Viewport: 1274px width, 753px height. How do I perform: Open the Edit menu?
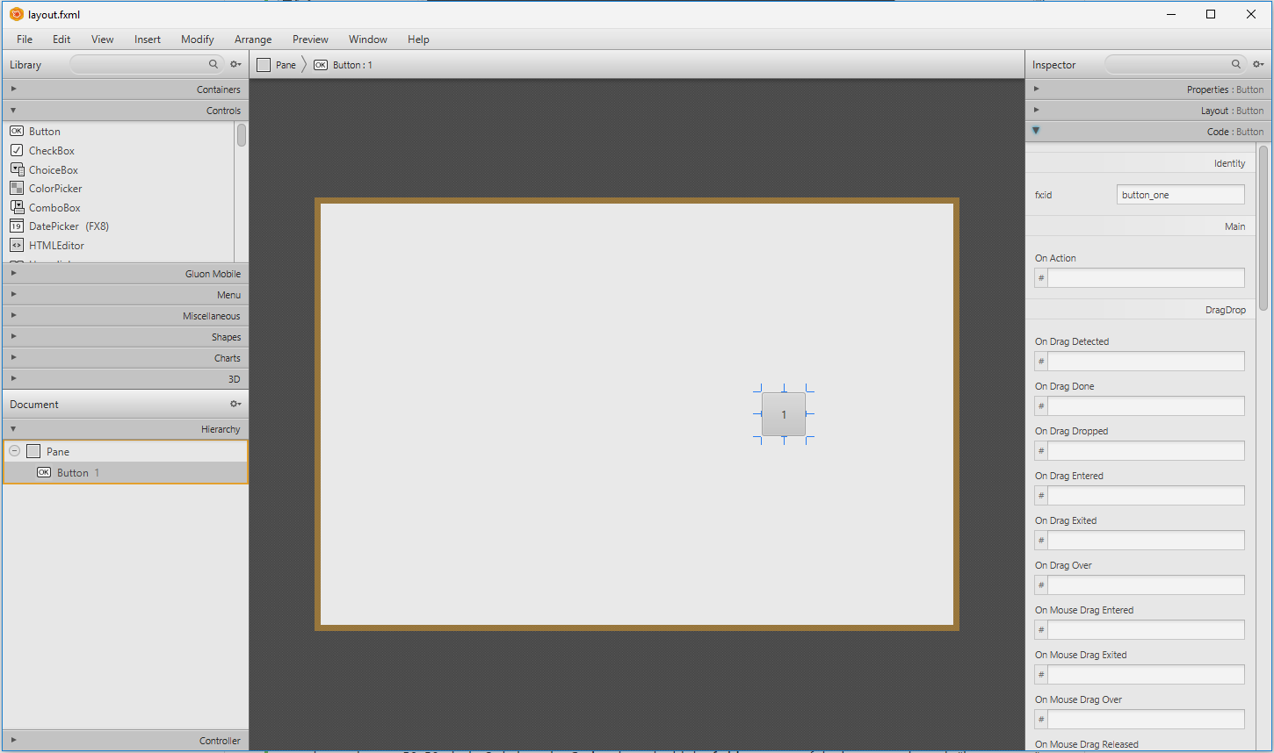click(x=62, y=39)
